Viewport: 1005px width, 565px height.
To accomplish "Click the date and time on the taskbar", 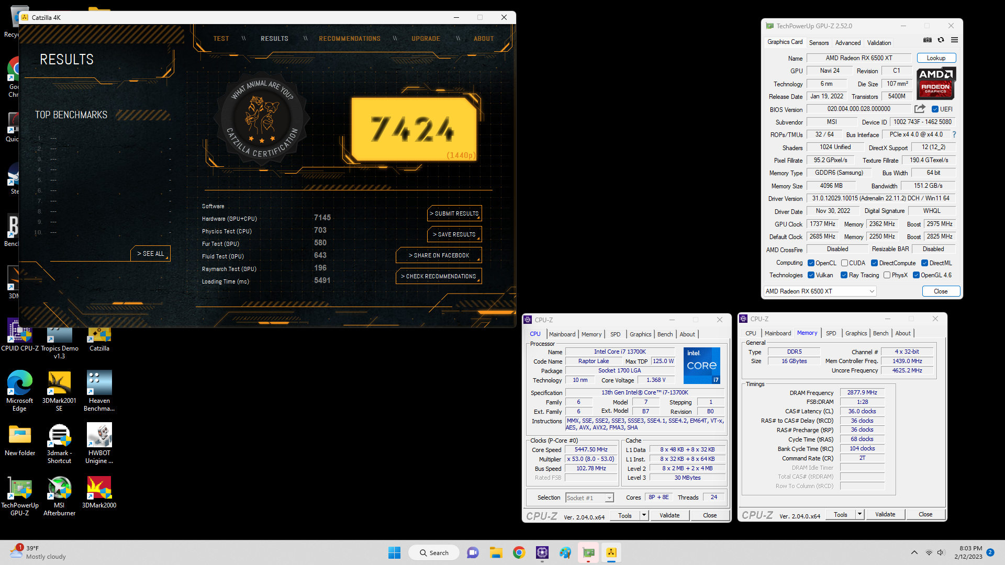I will [968, 552].
